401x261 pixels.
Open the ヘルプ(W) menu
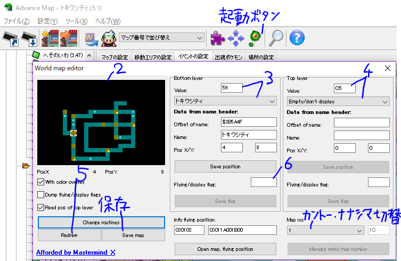[x=108, y=21]
